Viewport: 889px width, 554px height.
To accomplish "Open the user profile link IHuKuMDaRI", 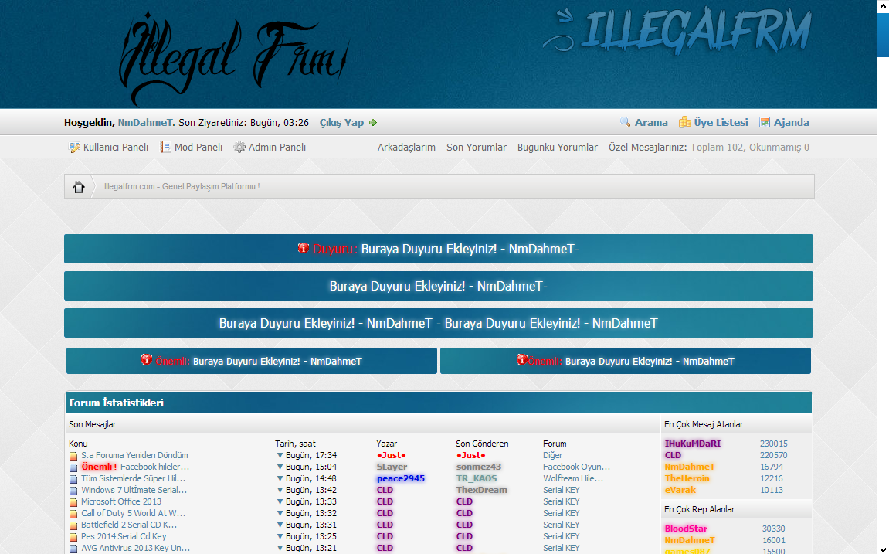I will (x=692, y=444).
